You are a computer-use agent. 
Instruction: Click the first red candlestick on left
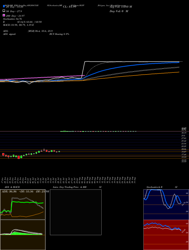click(x=3, y=154)
